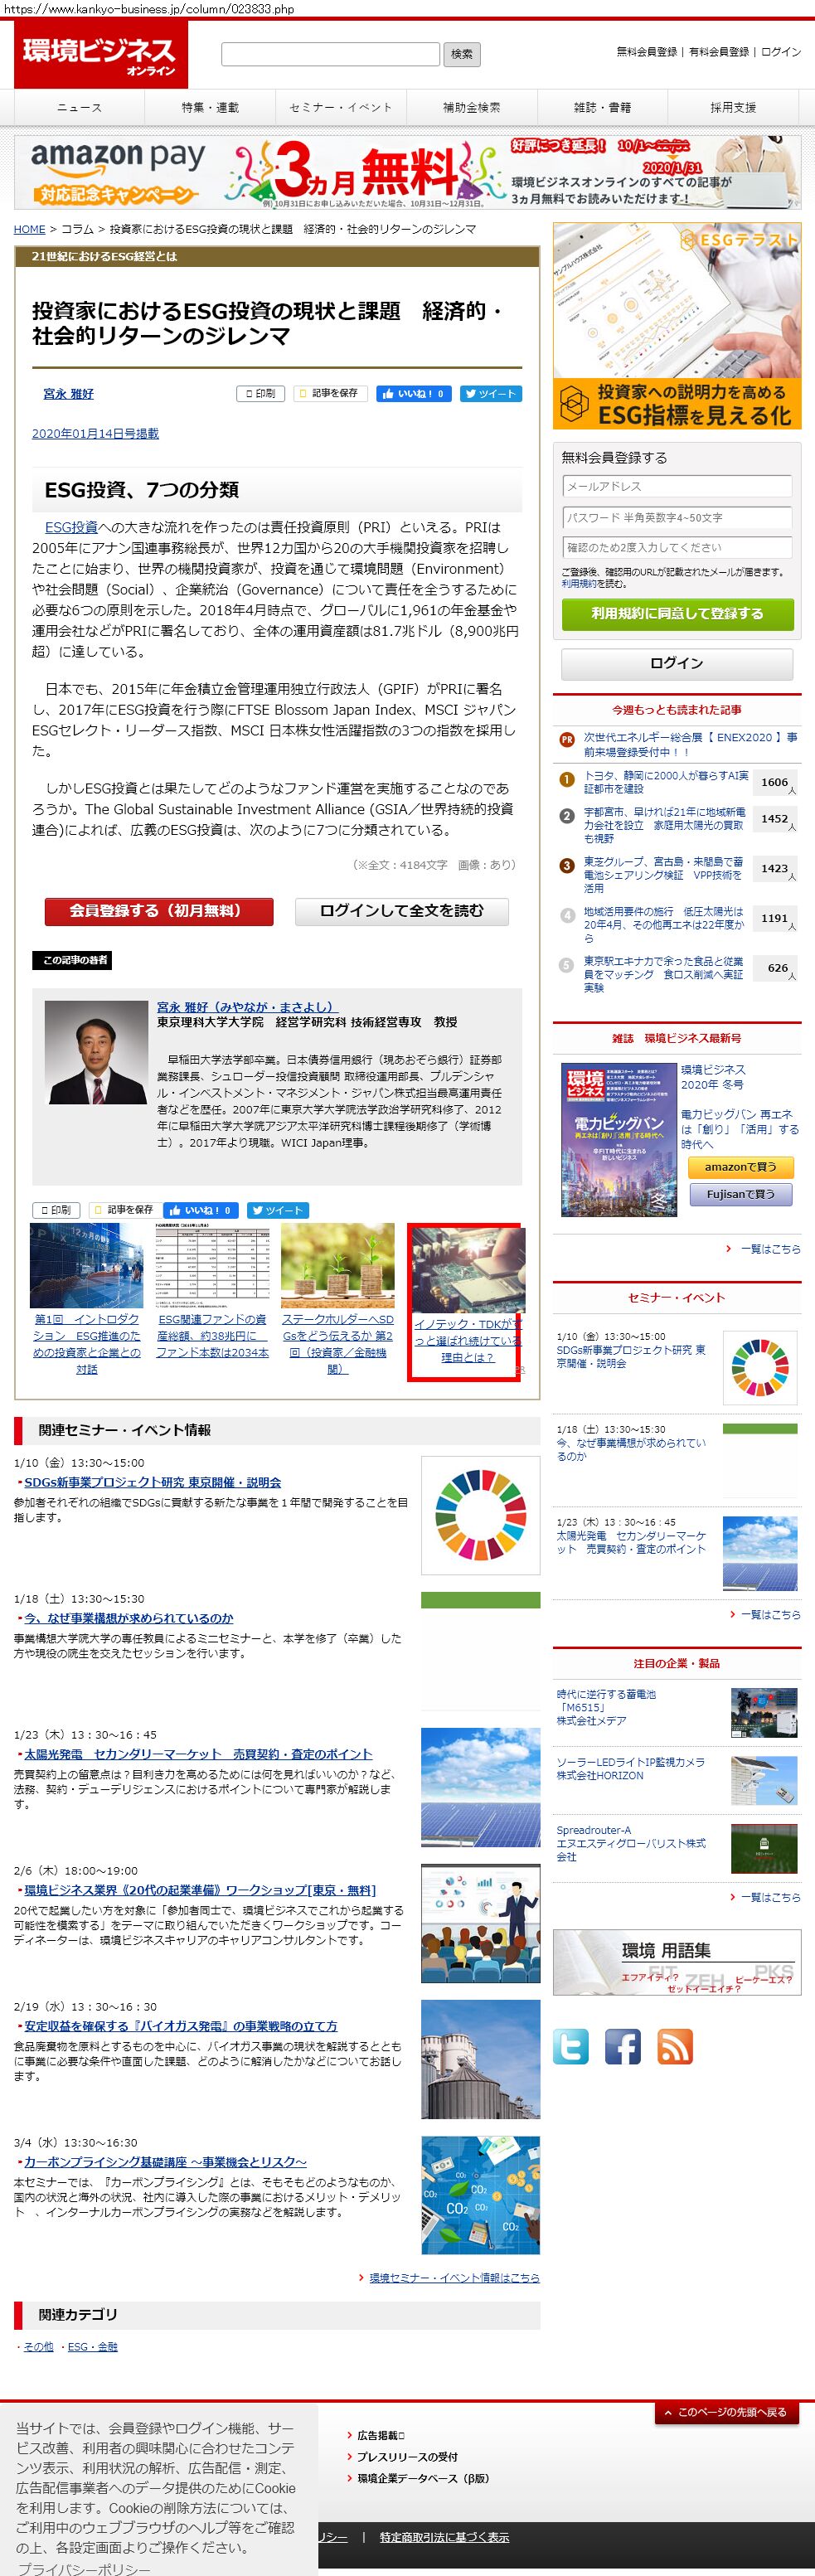Viewport: 815px width, 2576px height.
Task: Open the プレスリリースの受付 footer link
Action: [x=407, y=2456]
